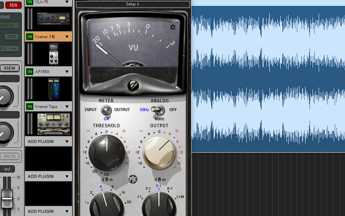Image resolution: width=345 pixels, height=216 pixels.
Task: Select the API-560 plugin thumbnail
Action: (53, 89)
